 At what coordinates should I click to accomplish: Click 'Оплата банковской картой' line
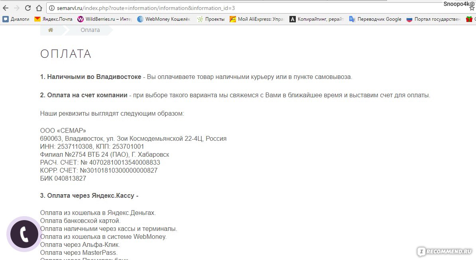pyautogui.click(x=81, y=221)
